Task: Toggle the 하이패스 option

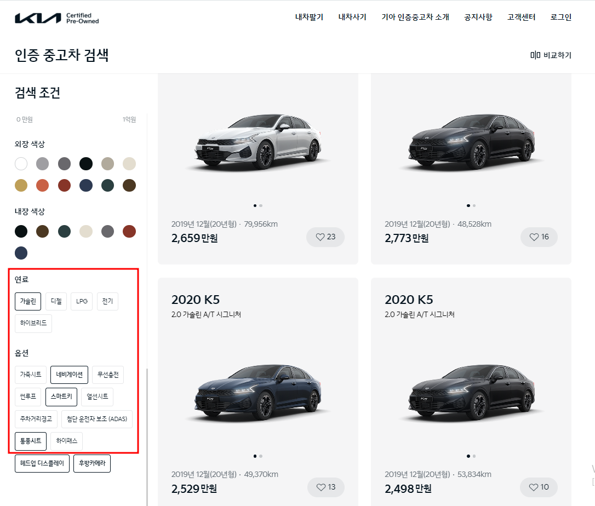Action: (67, 441)
